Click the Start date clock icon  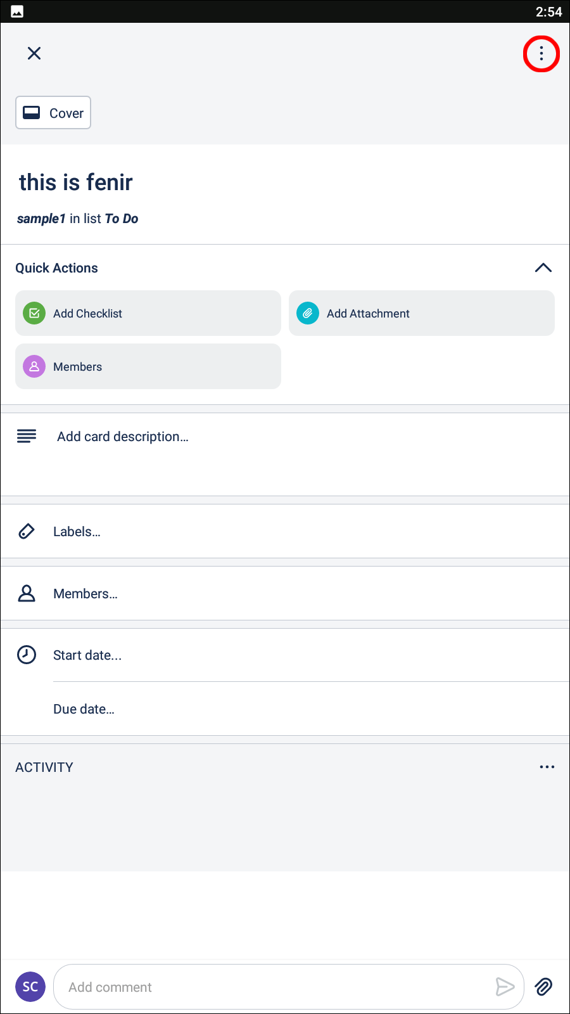click(26, 655)
